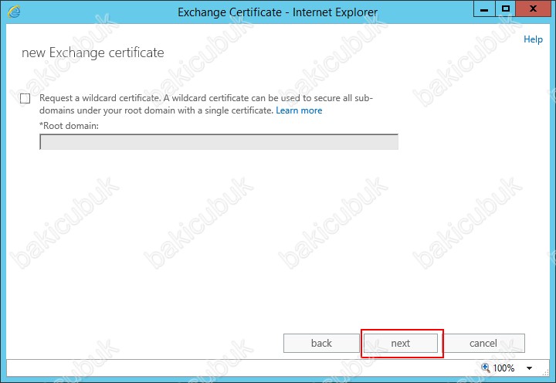This screenshot has width=556, height=383.
Task: Click the cancel button
Action: [x=483, y=344]
